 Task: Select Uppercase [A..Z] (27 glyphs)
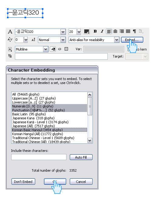49,98
